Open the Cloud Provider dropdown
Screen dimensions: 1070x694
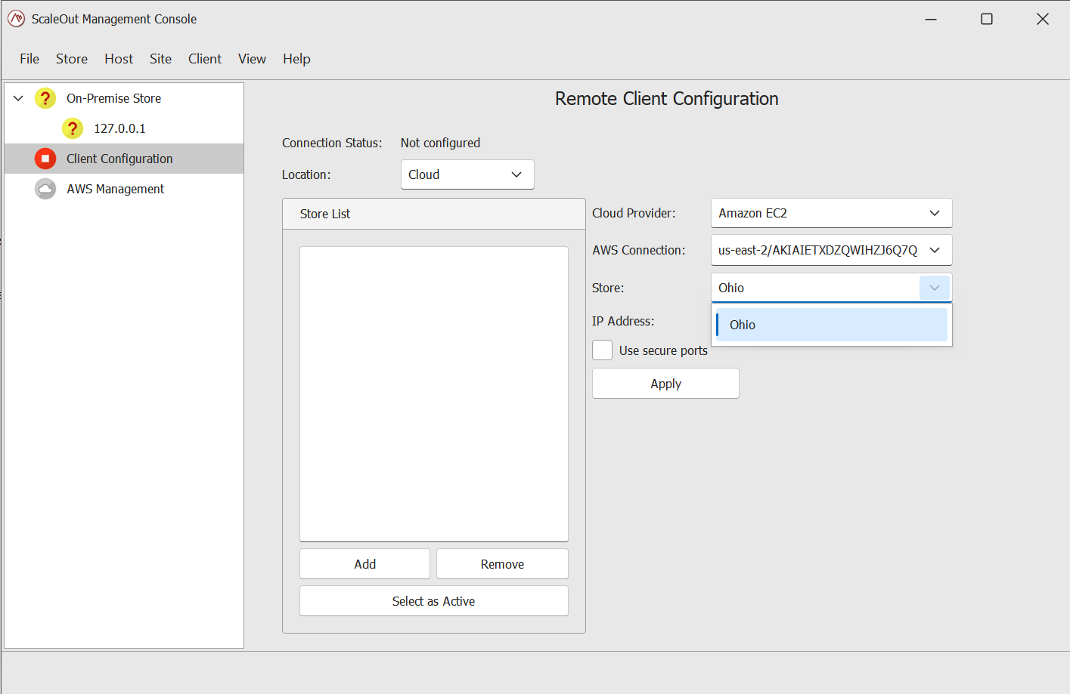[x=831, y=213]
